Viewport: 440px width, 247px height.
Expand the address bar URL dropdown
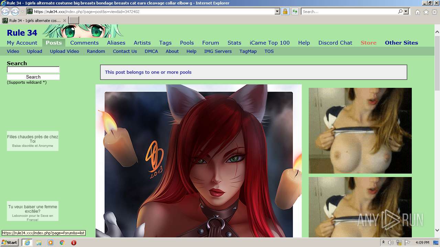coord(277,11)
